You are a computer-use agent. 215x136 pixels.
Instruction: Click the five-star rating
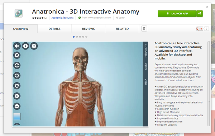[x=38, y=18]
